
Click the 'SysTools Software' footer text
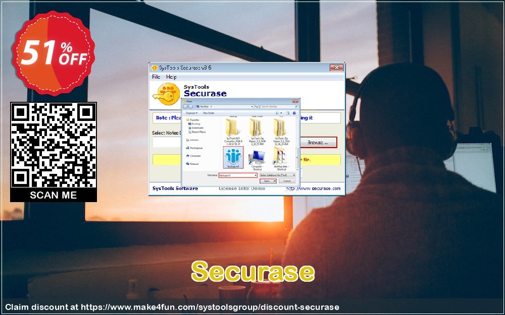(x=175, y=188)
